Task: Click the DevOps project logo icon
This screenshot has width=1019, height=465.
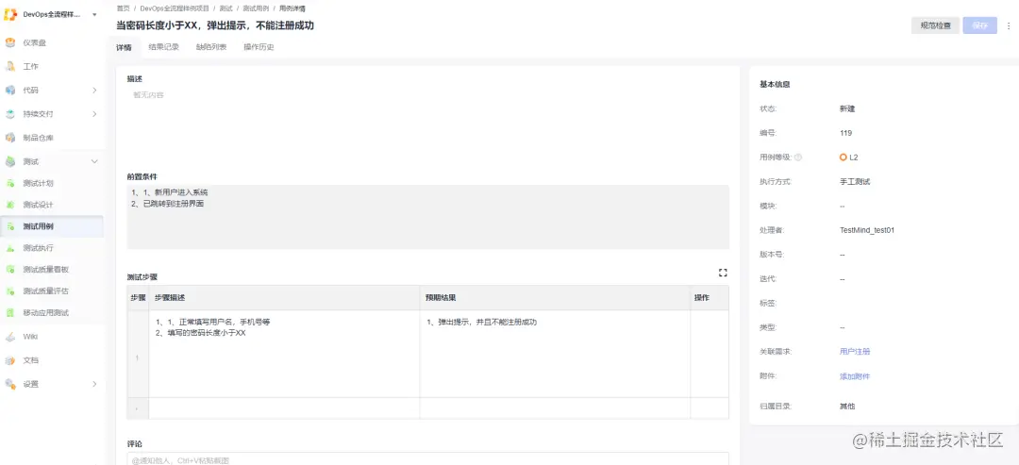Action: coord(10,14)
